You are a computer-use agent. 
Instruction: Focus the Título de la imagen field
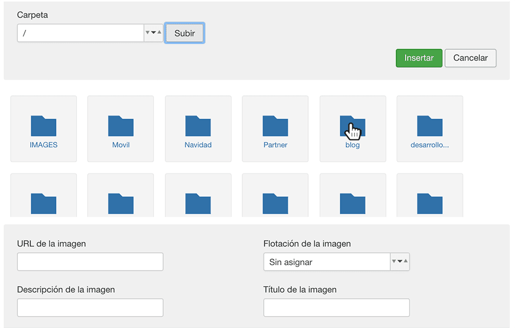(x=336, y=307)
